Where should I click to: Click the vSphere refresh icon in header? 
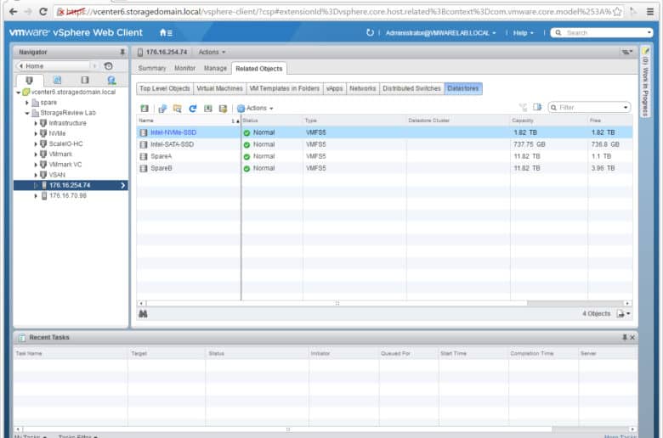(x=370, y=32)
